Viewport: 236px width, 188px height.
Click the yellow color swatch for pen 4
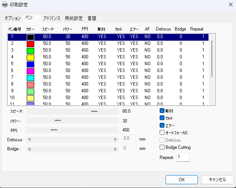30,57
